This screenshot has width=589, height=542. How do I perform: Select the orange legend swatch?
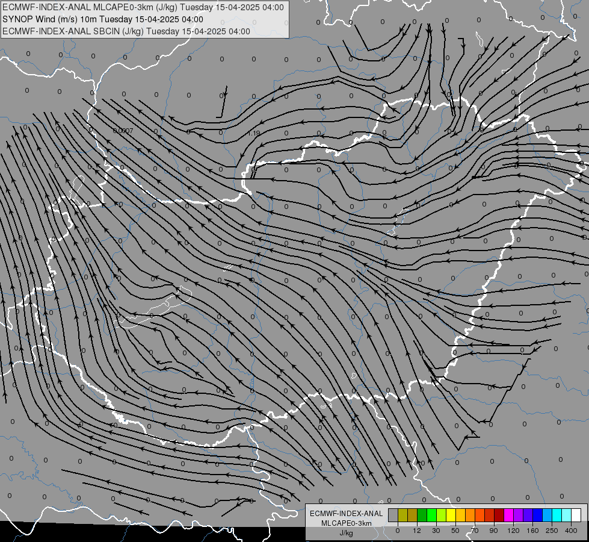[x=470, y=515]
